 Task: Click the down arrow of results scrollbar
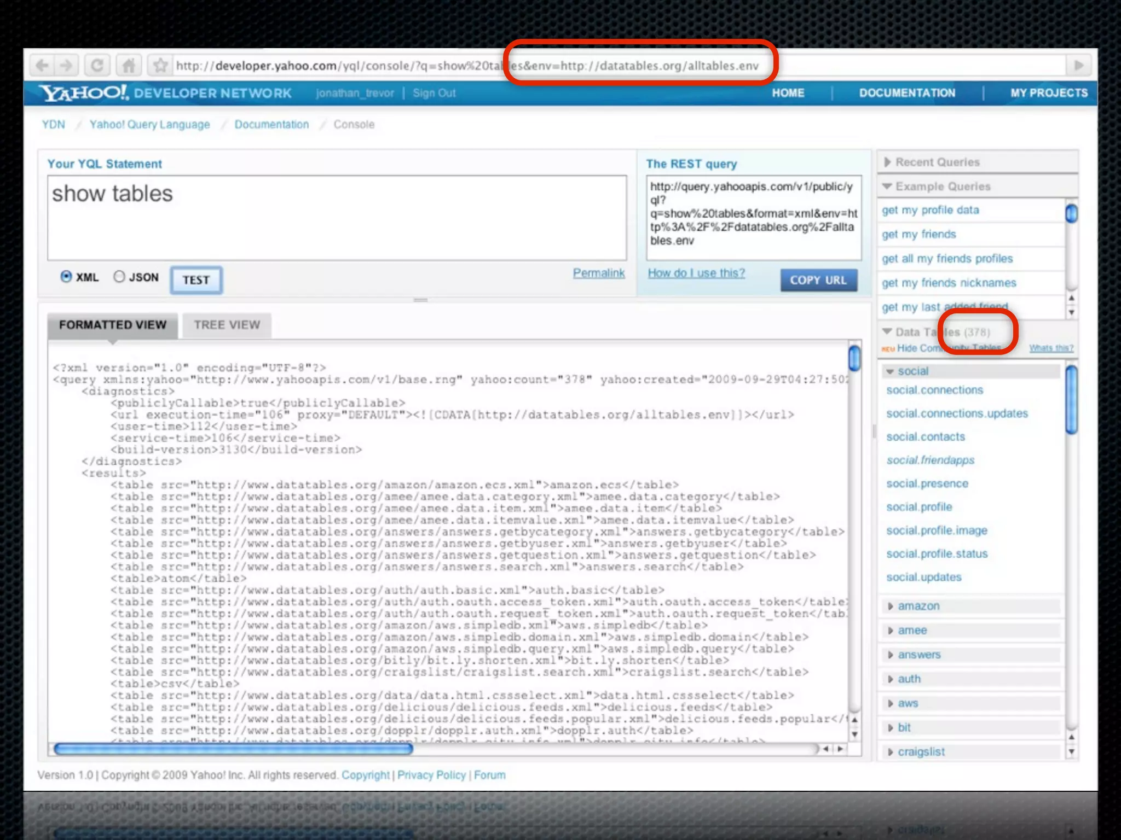click(x=854, y=734)
